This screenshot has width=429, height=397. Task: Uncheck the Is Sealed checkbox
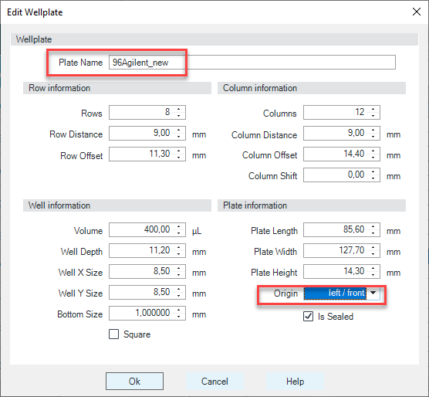coord(309,316)
